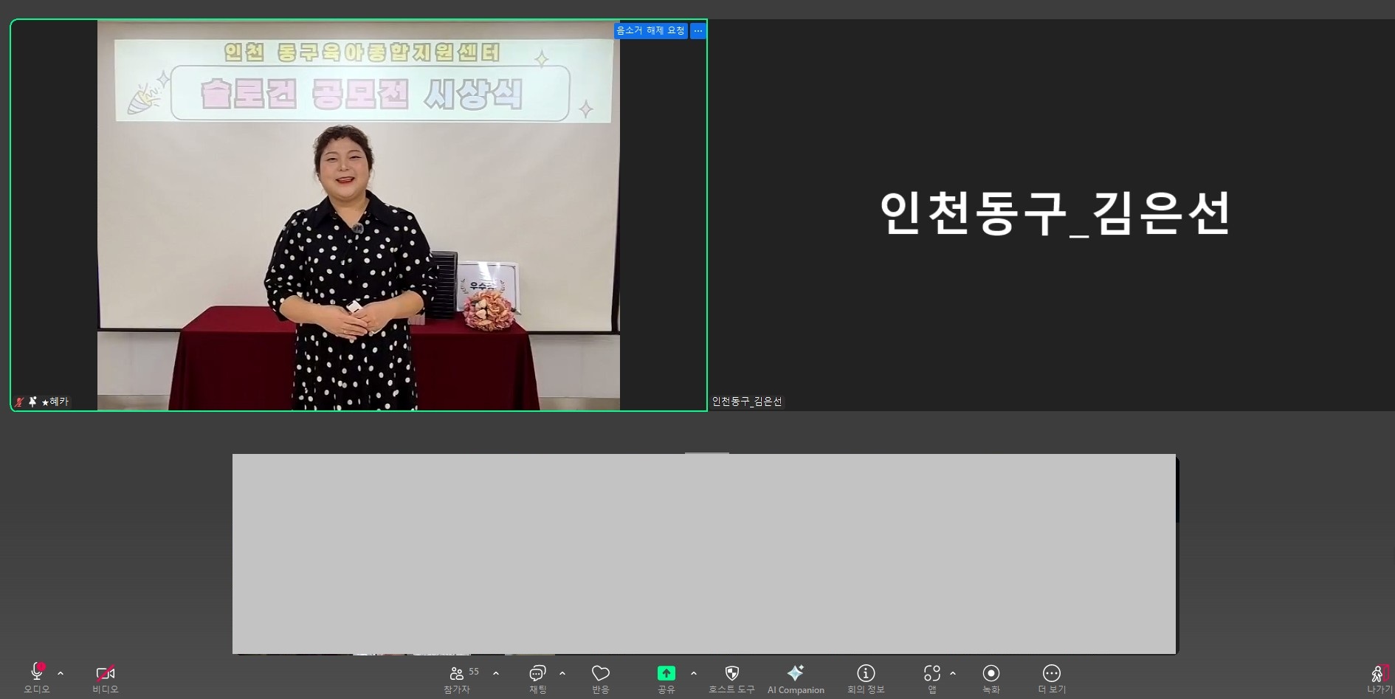Expand audio options arrow next to 오디오
1395x699 pixels.
pos(61,673)
